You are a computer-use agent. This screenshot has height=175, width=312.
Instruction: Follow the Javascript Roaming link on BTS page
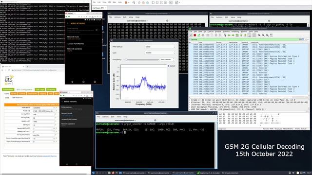point(50,156)
